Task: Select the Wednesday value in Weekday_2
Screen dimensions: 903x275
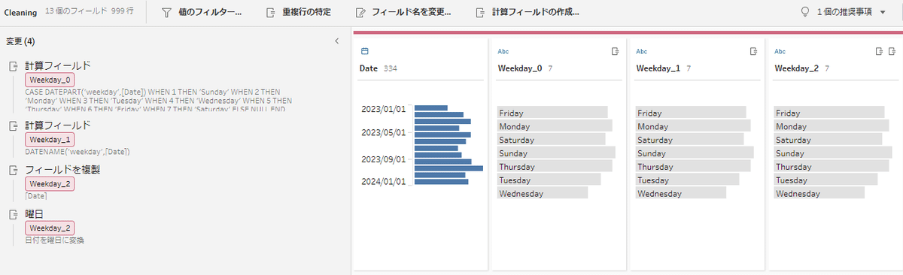Action: pyautogui.click(x=819, y=194)
